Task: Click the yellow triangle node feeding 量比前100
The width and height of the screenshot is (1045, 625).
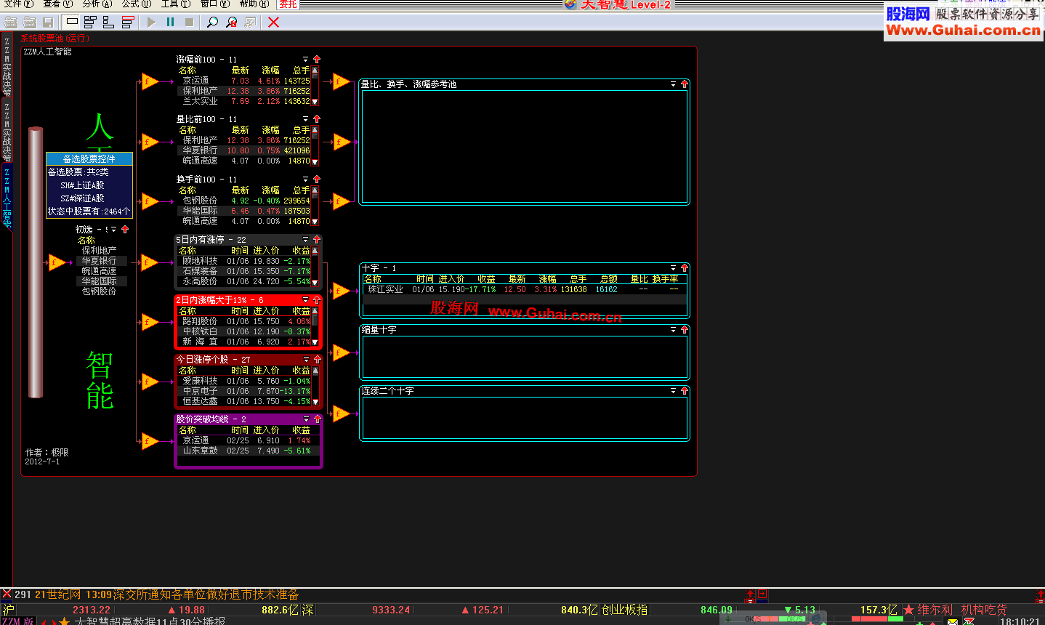Action: (x=150, y=142)
